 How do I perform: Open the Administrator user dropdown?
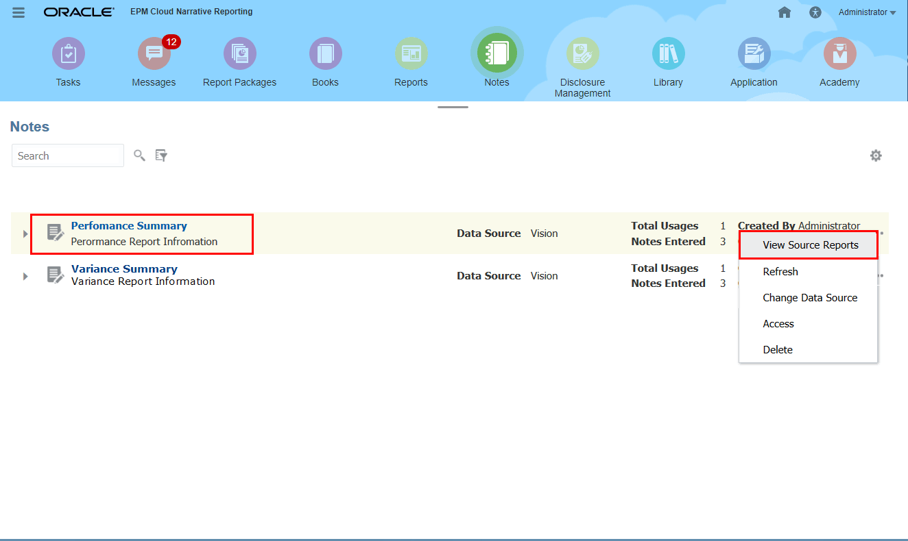coord(867,12)
